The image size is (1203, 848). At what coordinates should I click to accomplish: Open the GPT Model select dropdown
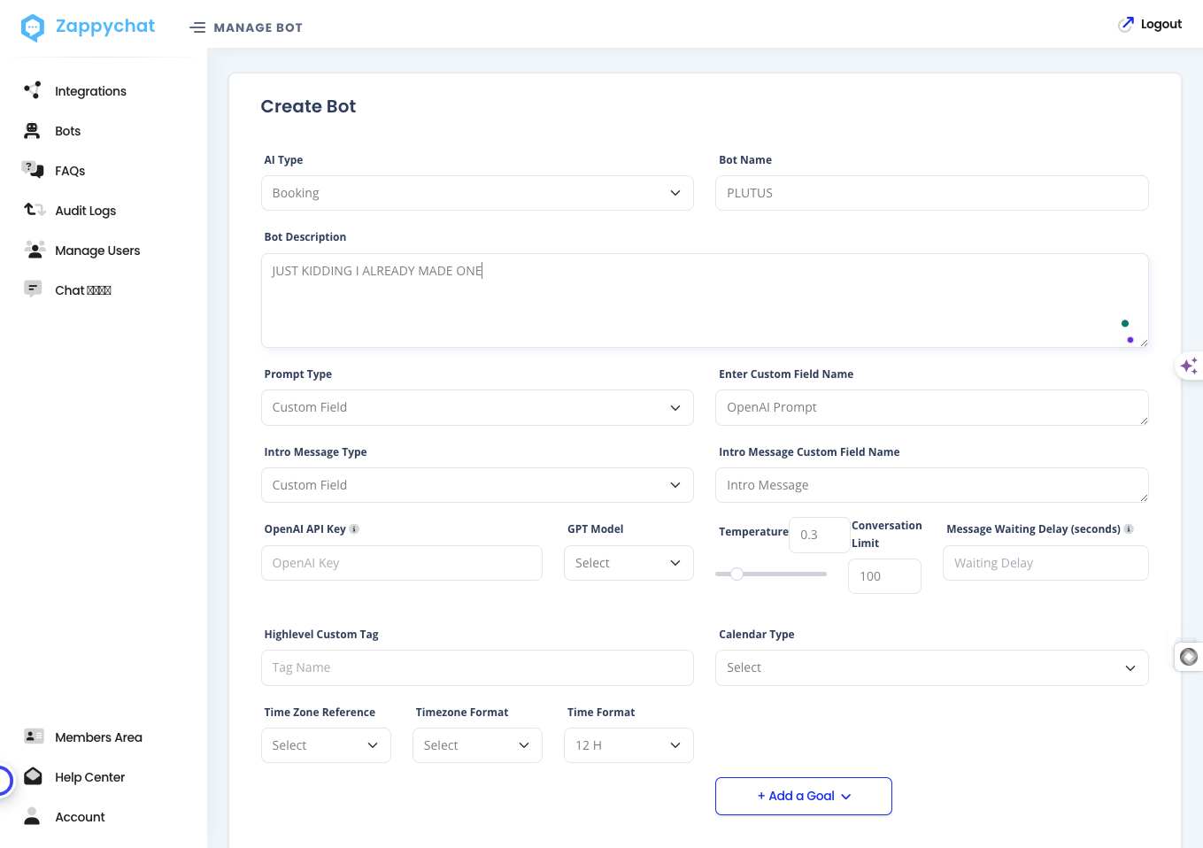(x=628, y=563)
